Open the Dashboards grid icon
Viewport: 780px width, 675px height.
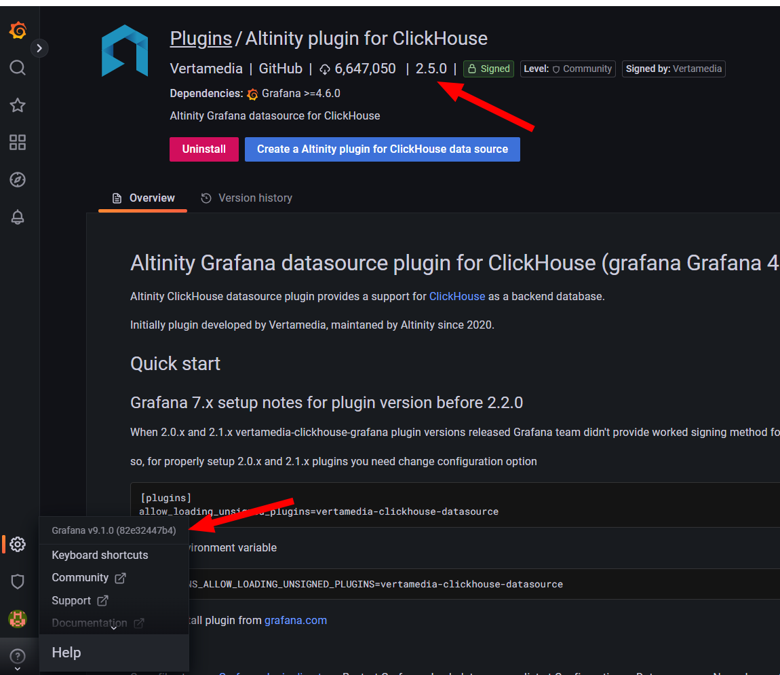click(18, 143)
